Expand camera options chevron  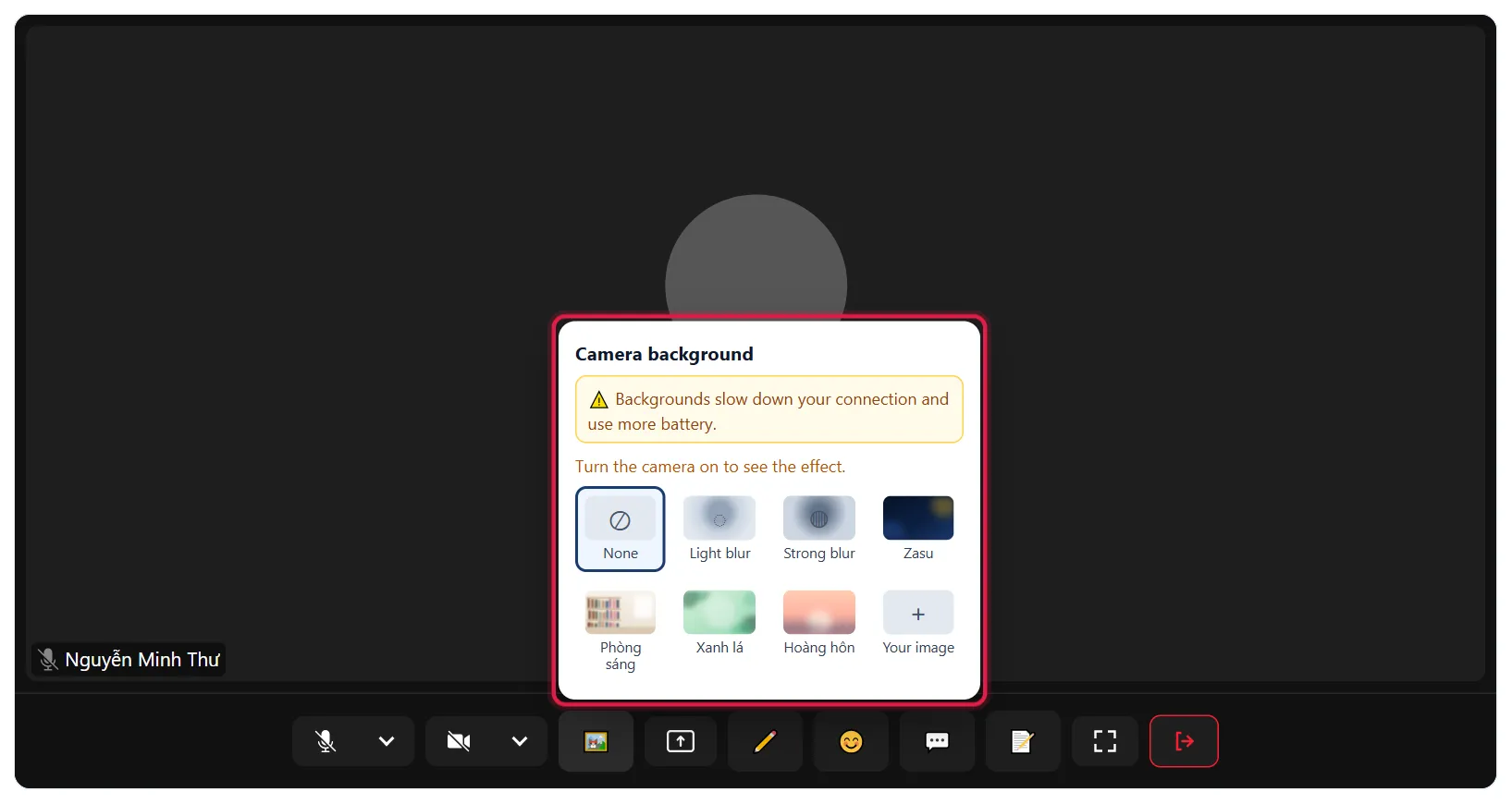click(520, 741)
